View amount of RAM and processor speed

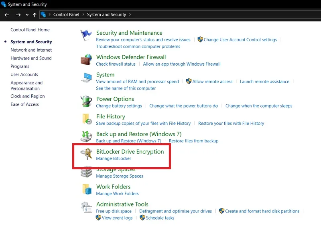point(137,82)
